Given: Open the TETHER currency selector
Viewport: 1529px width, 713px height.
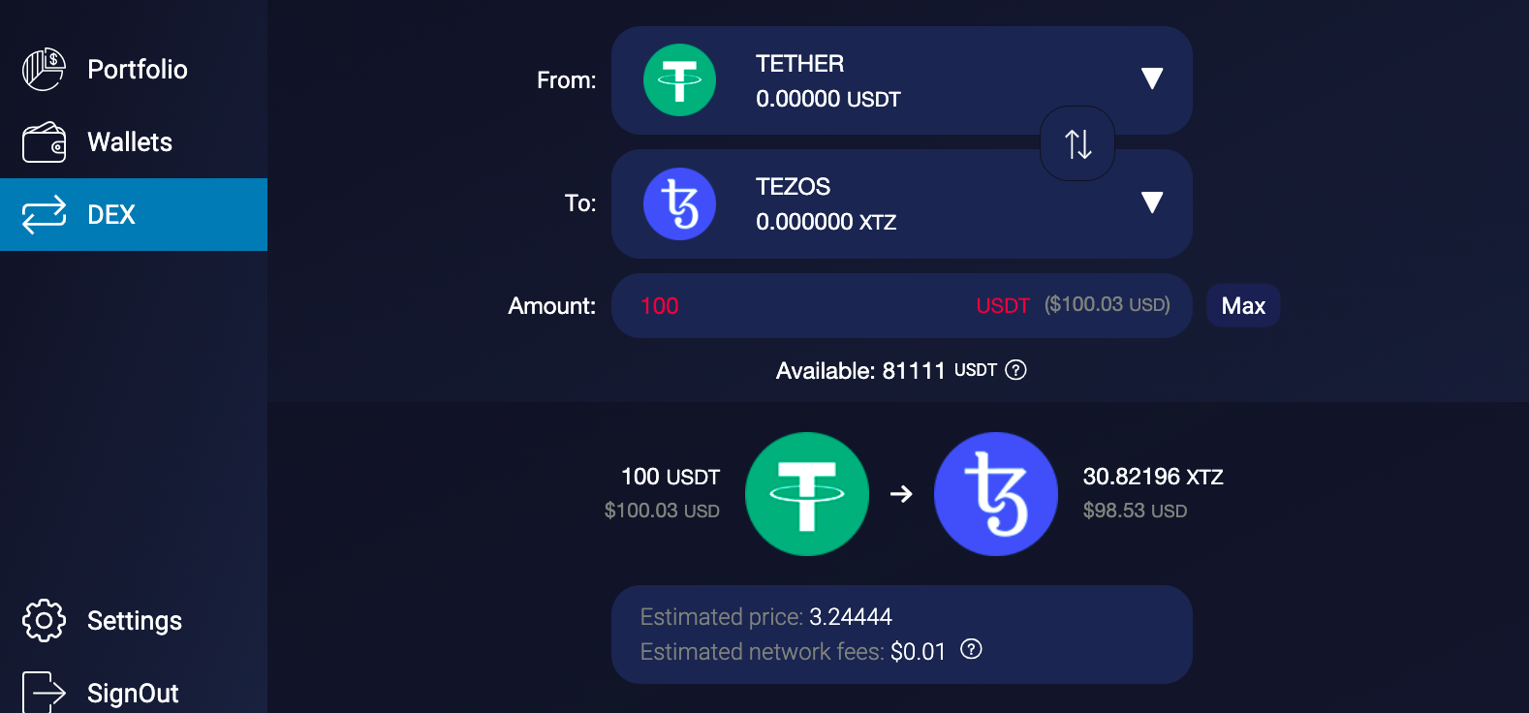Looking at the screenshot, I should point(872,80).
